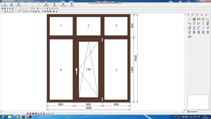Viewport: 211px width, 119px height.
Task: Click the 1900 total height dimension
Action: (x=136, y=58)
